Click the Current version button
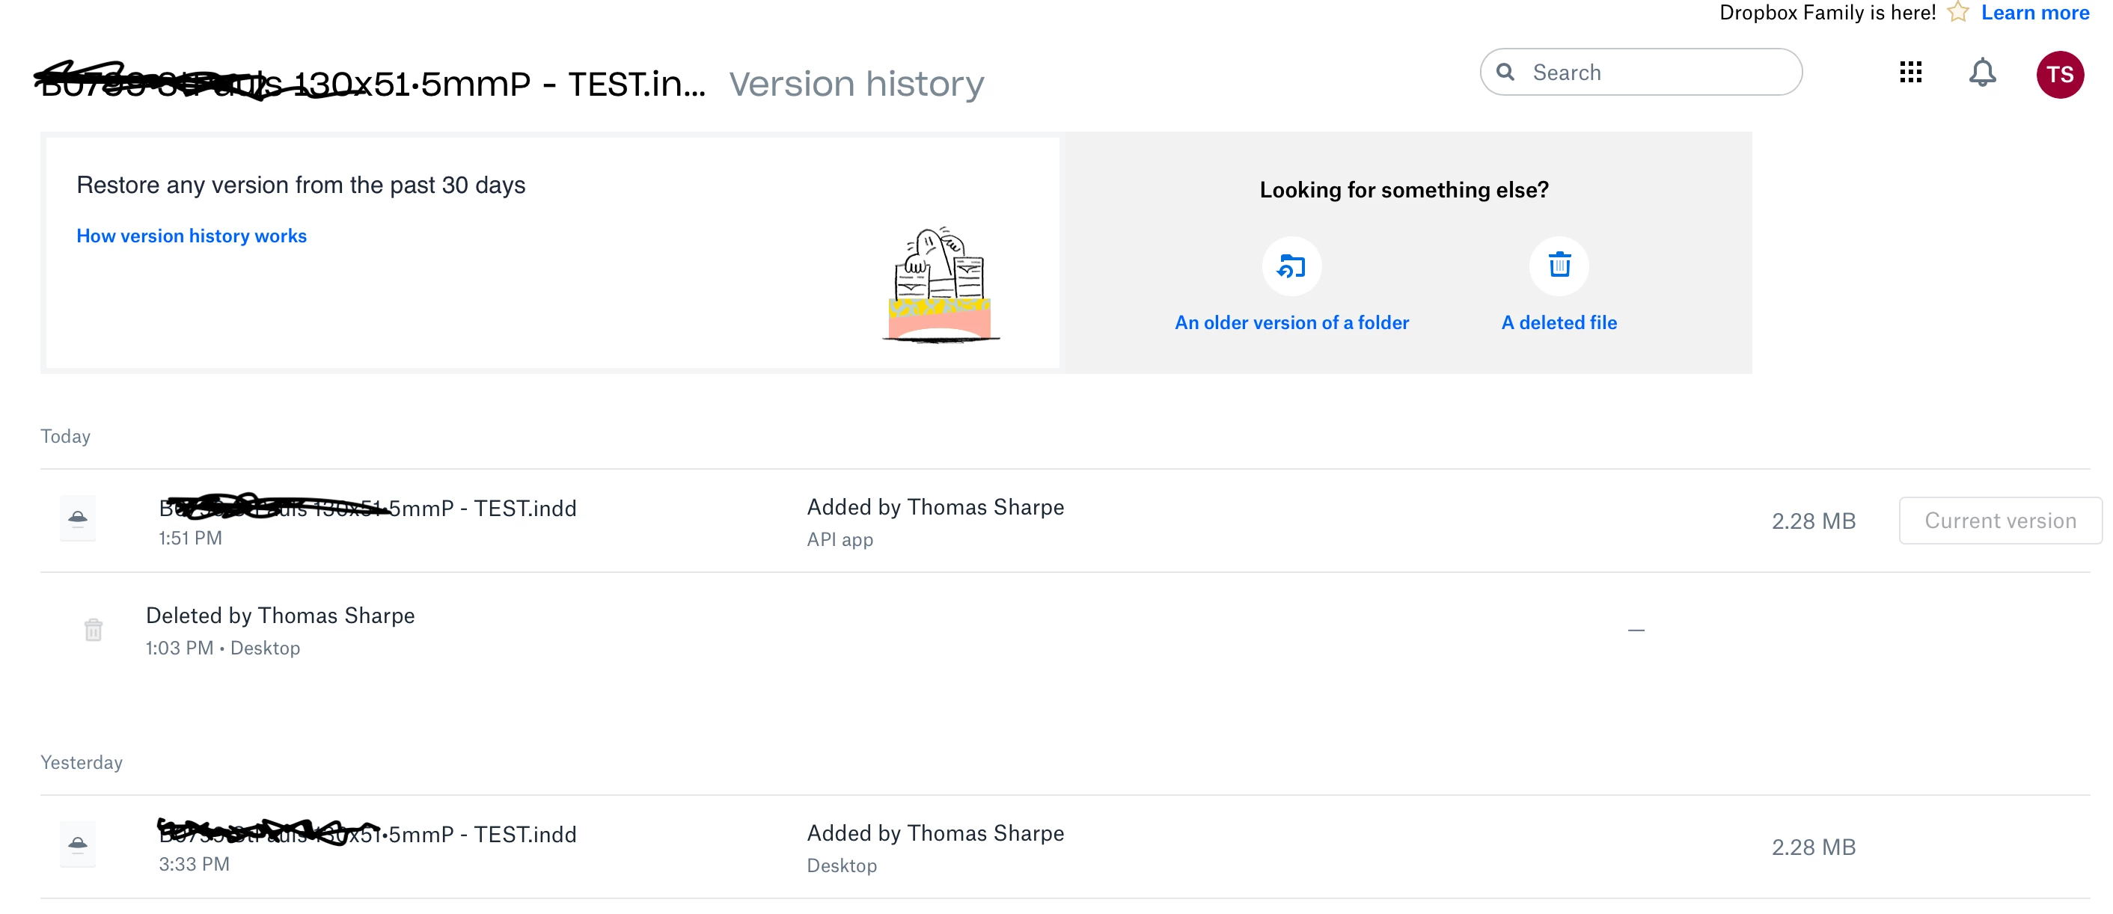Viewport: 2113px width, 914px height. click(x=1999, y=521)
